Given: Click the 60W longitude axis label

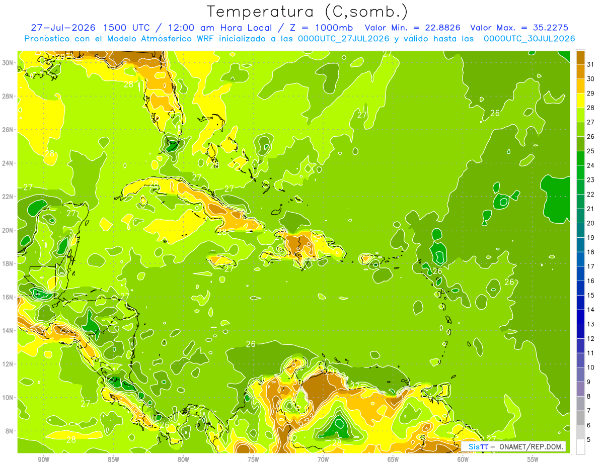Looking at the screenshot, I should point(463,459).
